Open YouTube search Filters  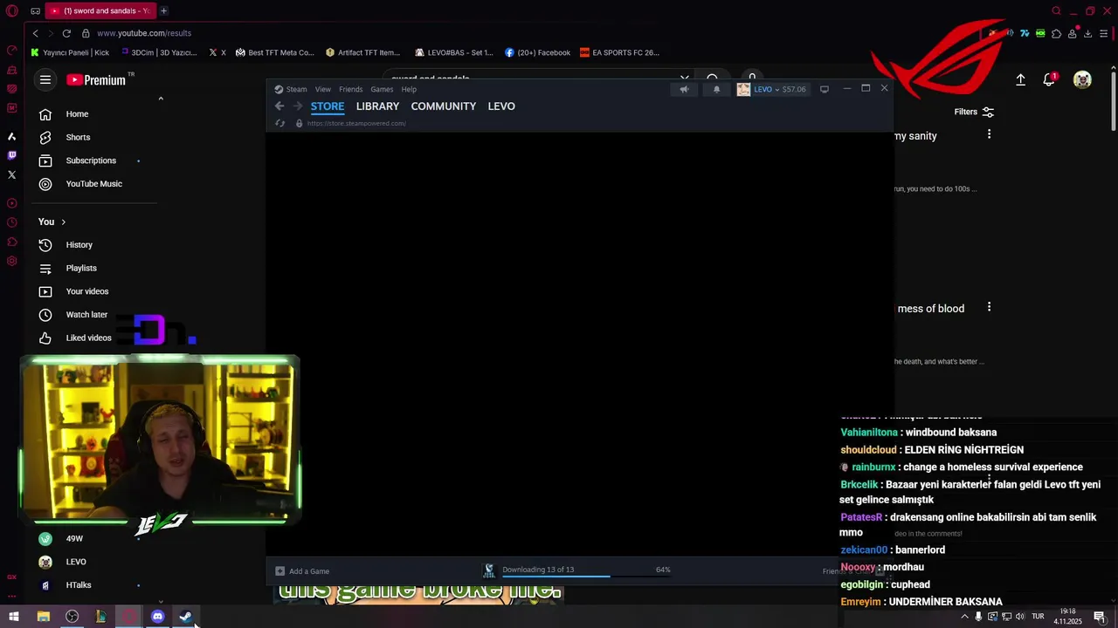click(x=974, y=112)
